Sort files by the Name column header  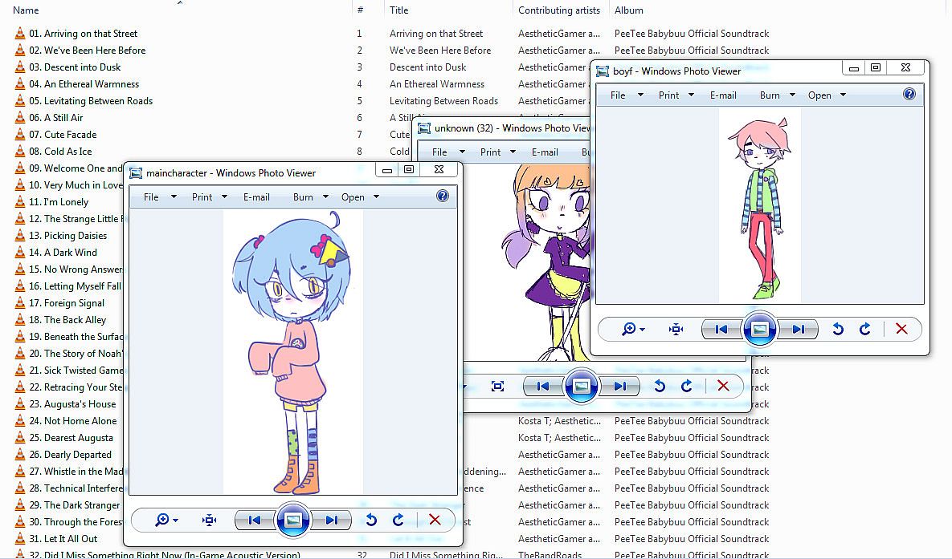26,10
